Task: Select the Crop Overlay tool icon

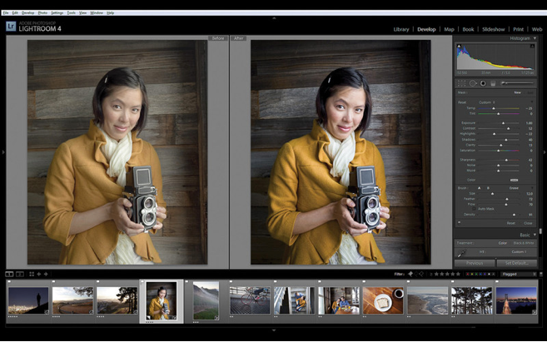Action: point(462,83)
